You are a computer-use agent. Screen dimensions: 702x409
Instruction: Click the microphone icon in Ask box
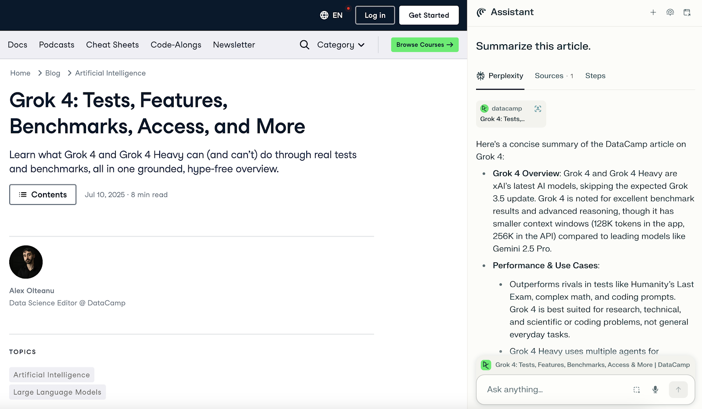coord(655,390)
